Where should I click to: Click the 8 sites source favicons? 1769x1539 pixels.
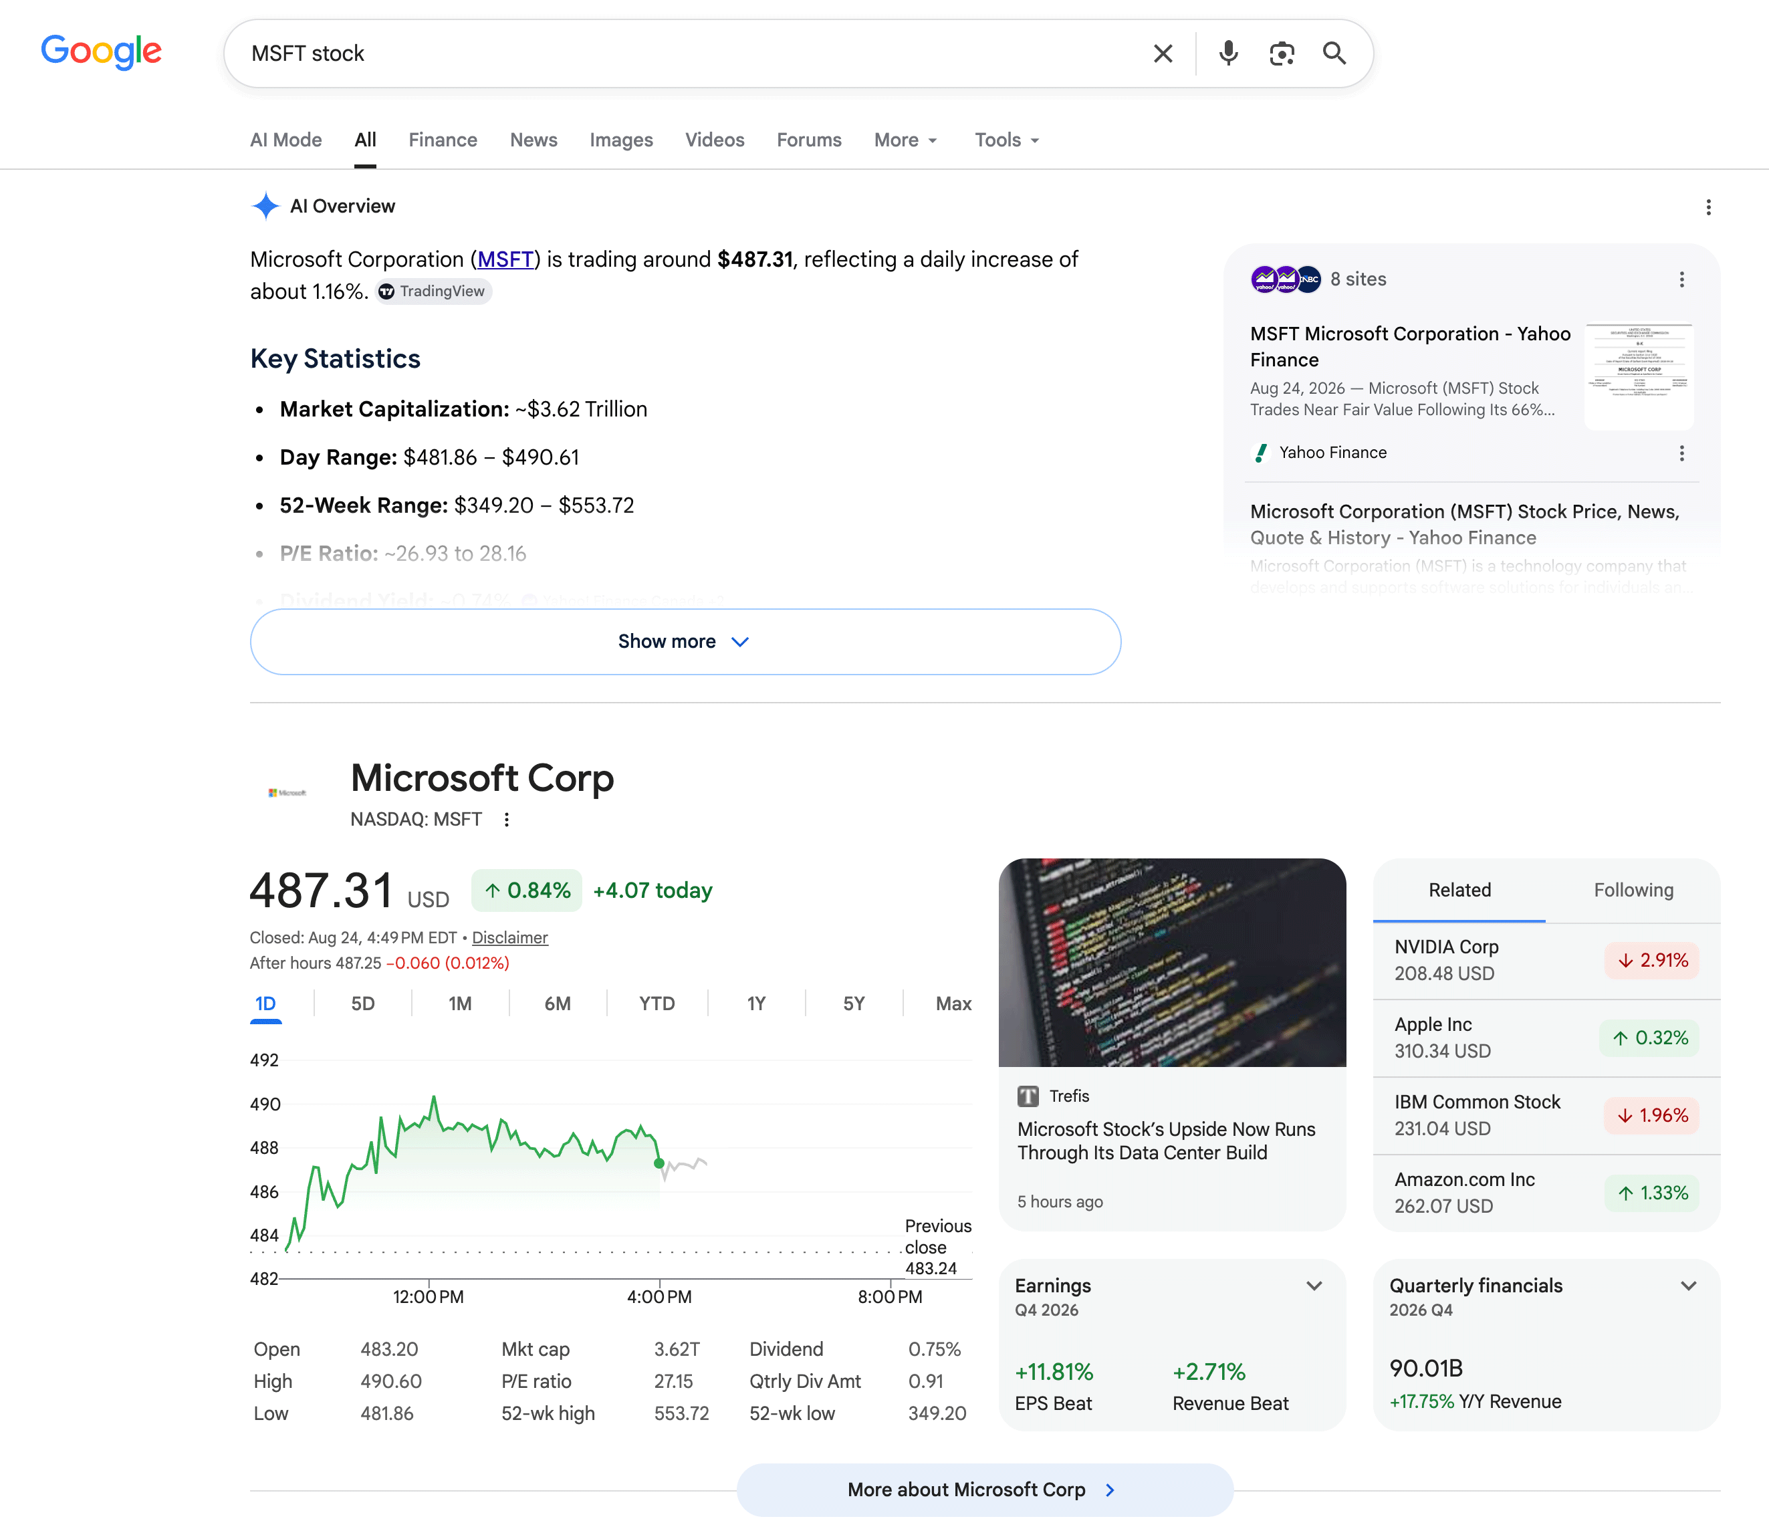pyautogui.click(x=1286, y=279)
